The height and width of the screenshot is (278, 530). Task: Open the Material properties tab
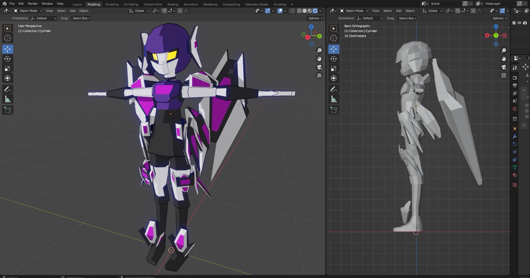pos(515,175)
